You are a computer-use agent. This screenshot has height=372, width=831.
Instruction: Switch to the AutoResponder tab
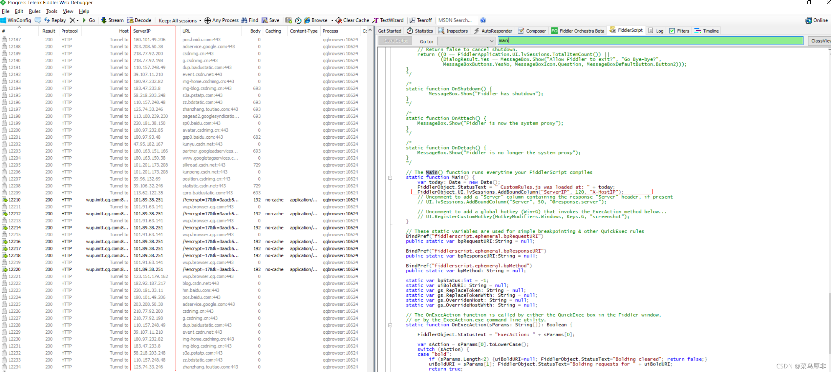(x=493, y=31)
